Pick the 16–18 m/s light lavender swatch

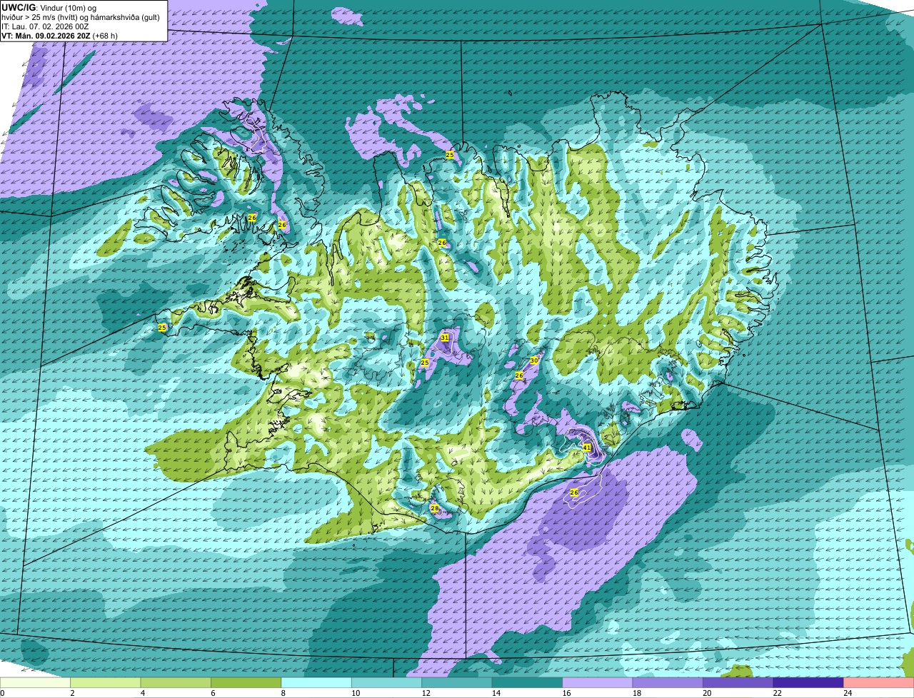point(598,682)
